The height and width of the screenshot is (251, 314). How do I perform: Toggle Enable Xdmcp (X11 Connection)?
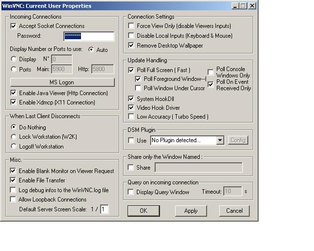[x=13, y=102]
